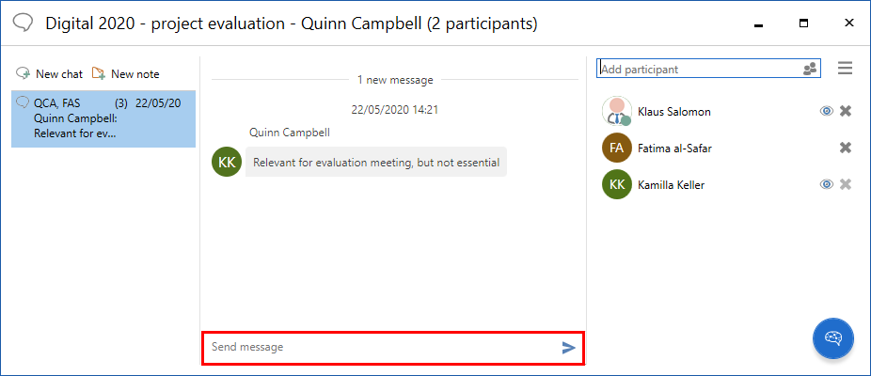Viewport: 871px width, 376px height.
Task: Select the QCA, FAS conversation in the list
Action: pyautogui.click(x=103, y=118)
